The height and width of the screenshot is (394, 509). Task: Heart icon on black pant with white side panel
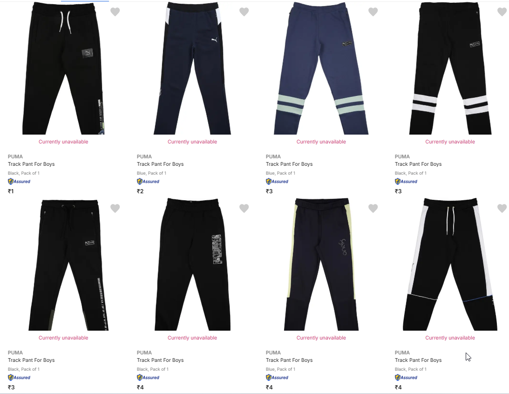(502, 208)
